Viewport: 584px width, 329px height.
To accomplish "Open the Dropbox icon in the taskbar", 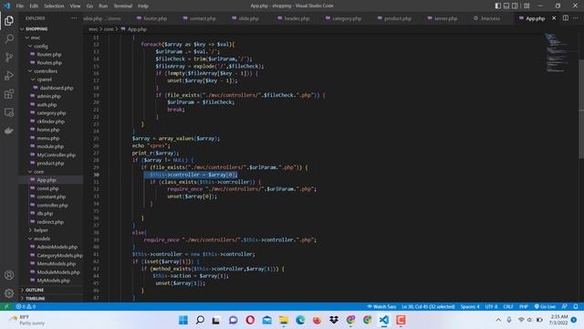I will click(334, 320).
